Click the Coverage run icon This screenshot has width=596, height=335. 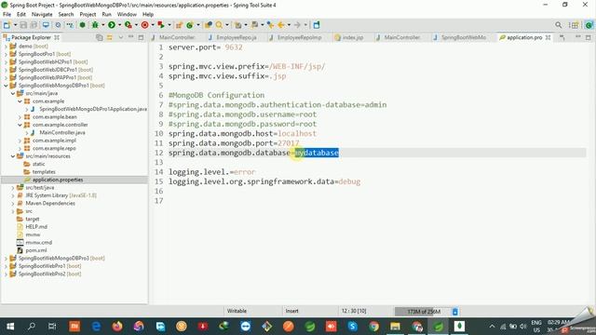(129, 25)
